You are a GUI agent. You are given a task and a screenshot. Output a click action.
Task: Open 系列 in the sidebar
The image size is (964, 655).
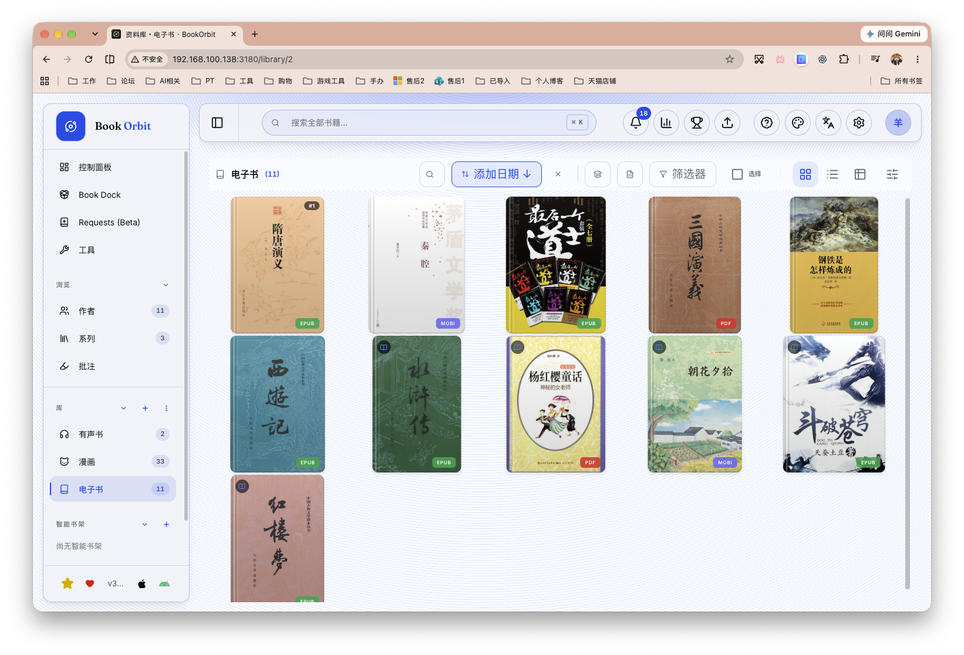(x=113, y=339)
